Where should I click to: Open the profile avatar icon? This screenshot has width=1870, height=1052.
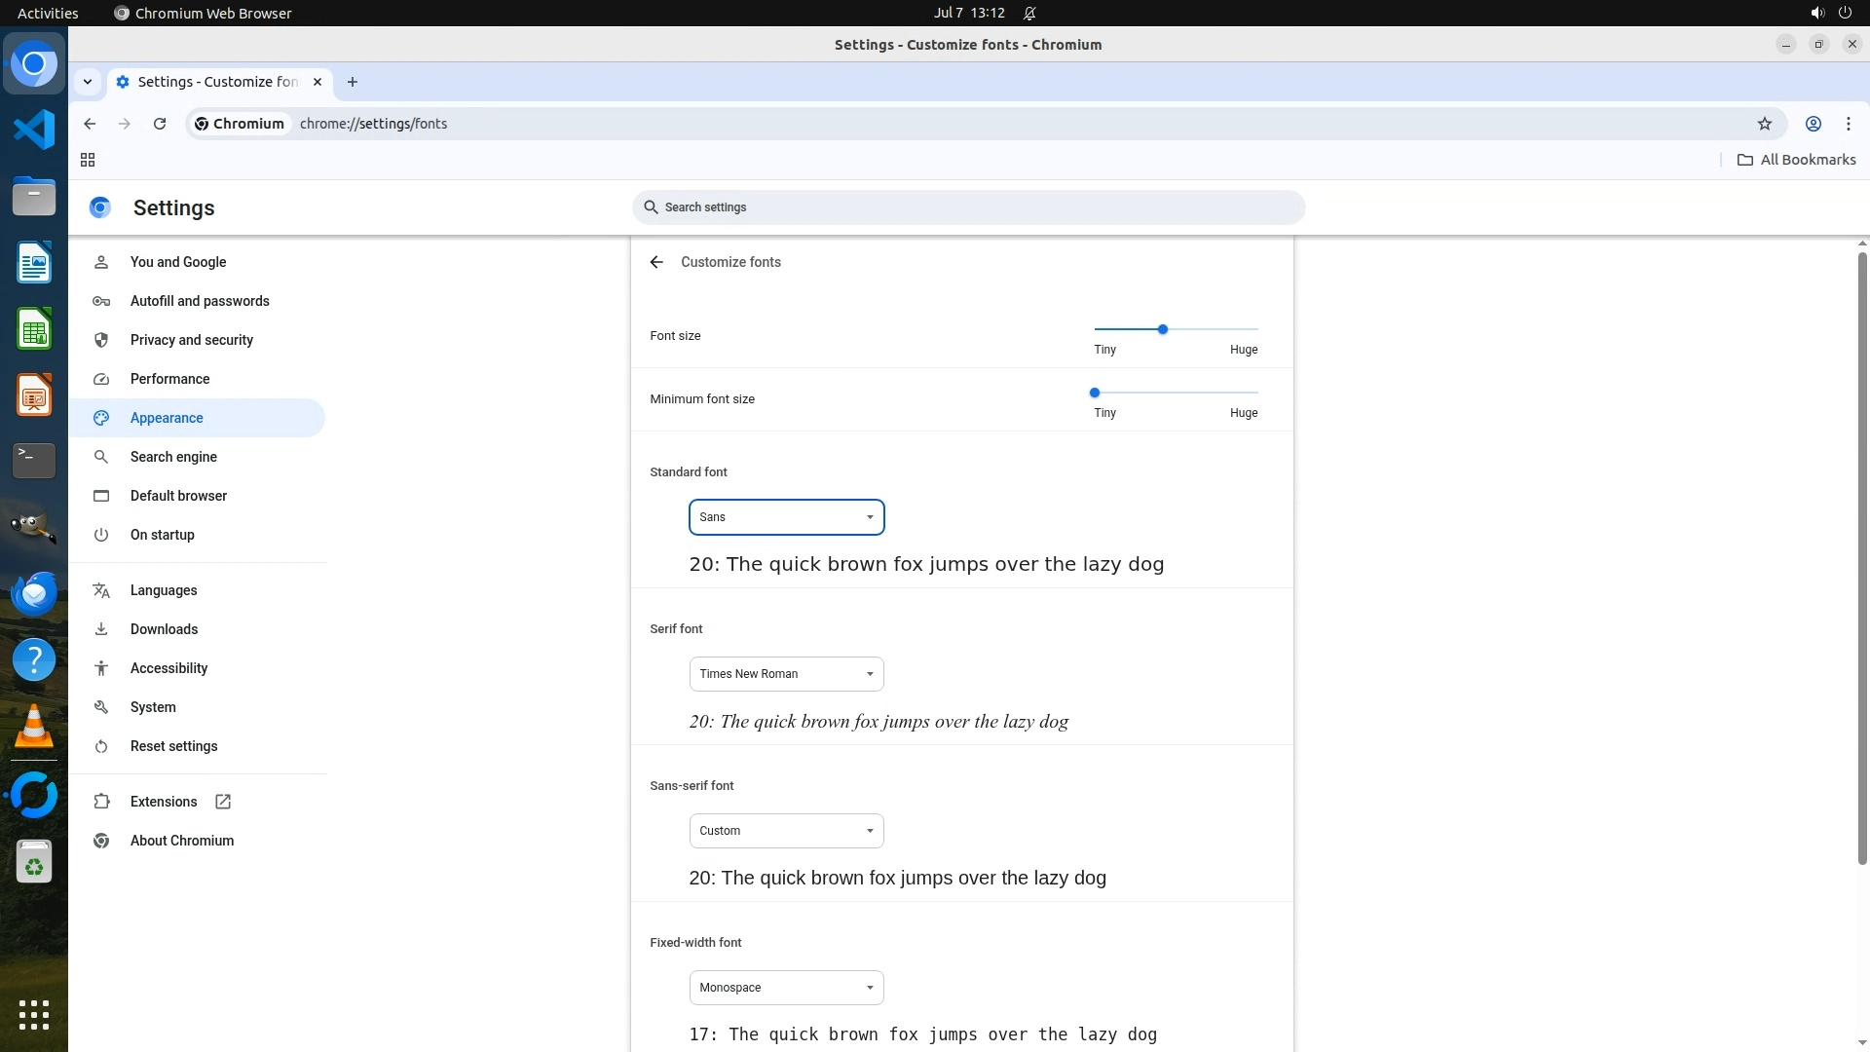tap(1813, 124)
